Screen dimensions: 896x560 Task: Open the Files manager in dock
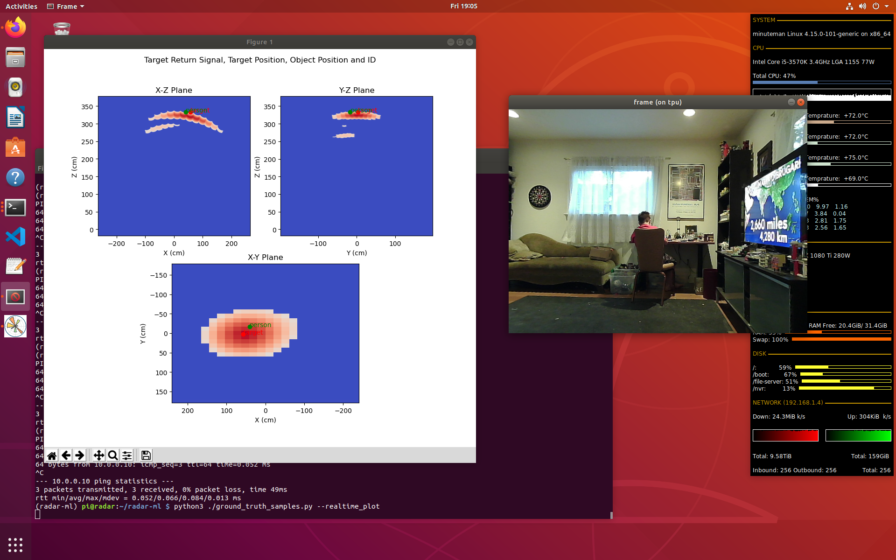pyautogui.click(x=15, y=57)
